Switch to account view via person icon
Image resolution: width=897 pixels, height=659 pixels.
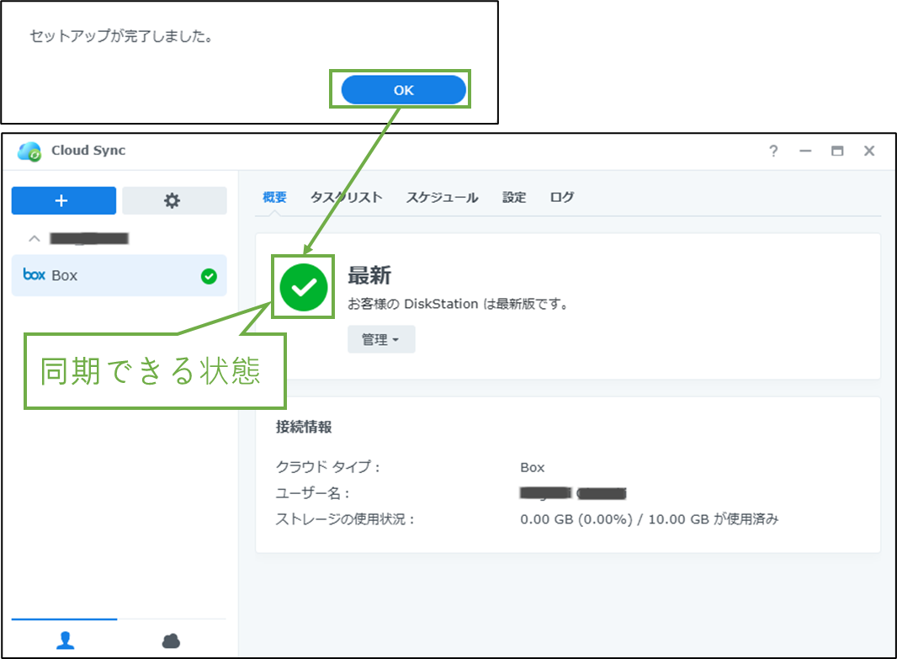63,640
